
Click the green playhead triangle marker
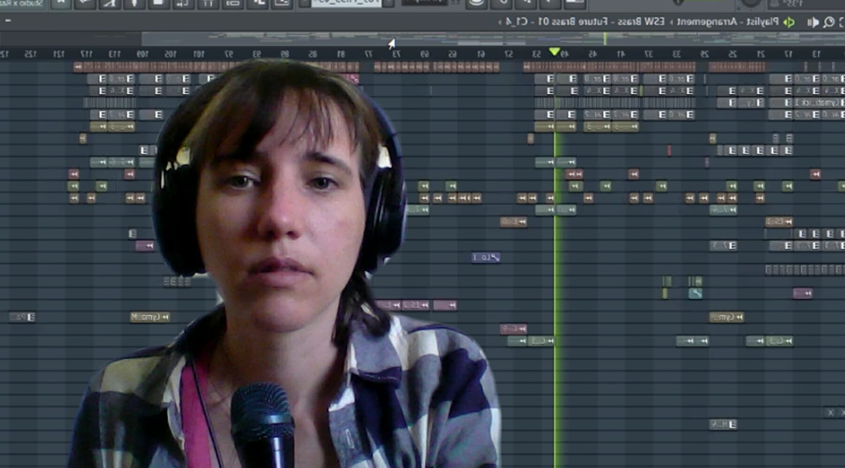(x=554, y=52)
